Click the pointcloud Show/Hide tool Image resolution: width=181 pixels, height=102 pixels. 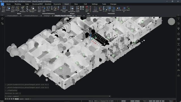click(118, 8)
